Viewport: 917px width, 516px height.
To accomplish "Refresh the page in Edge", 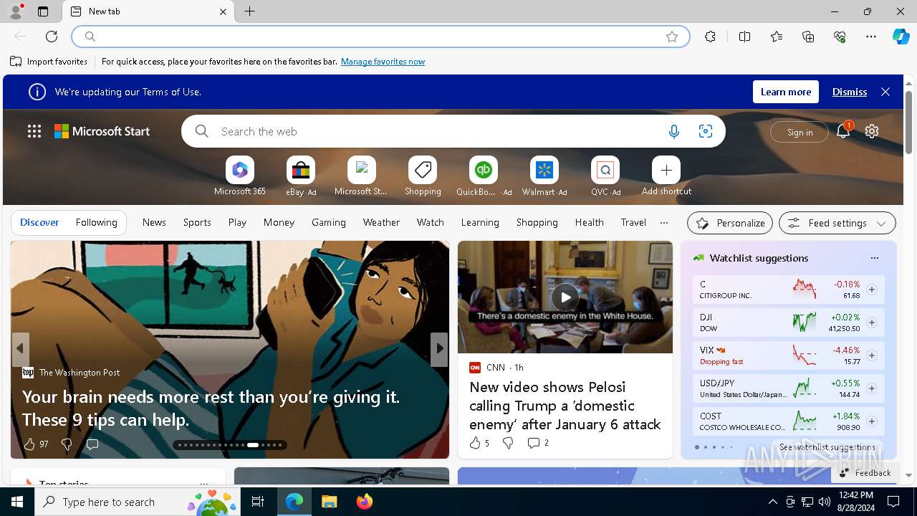I will click(x=52, y=37).
